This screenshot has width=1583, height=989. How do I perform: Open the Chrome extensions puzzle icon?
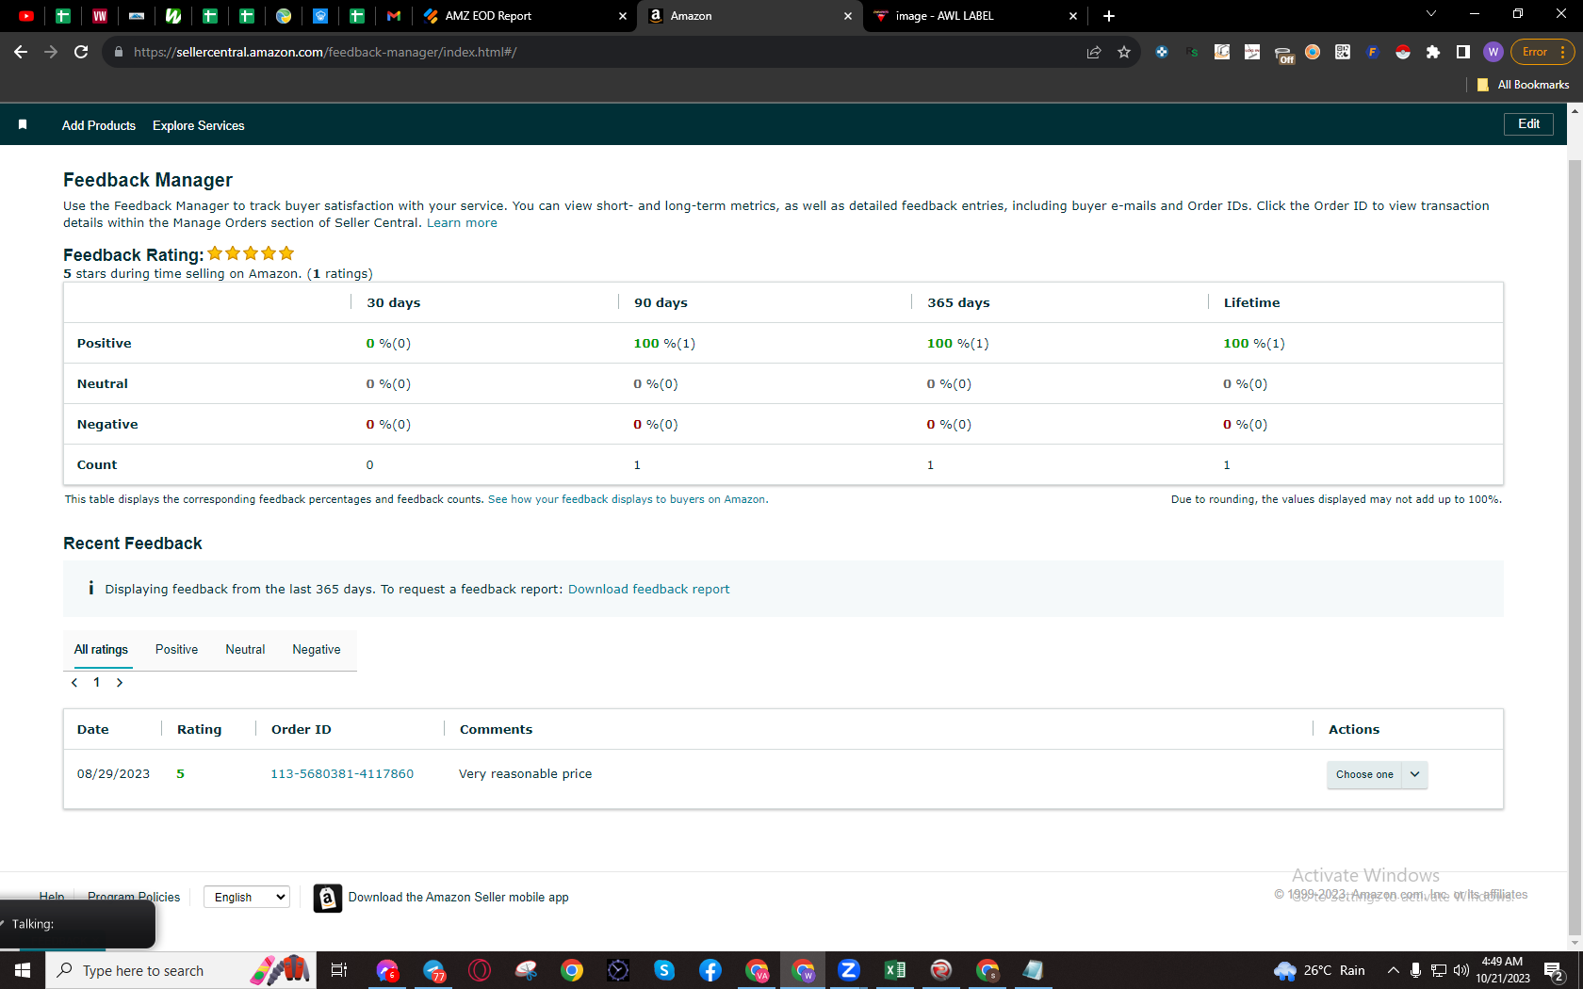1433,52
